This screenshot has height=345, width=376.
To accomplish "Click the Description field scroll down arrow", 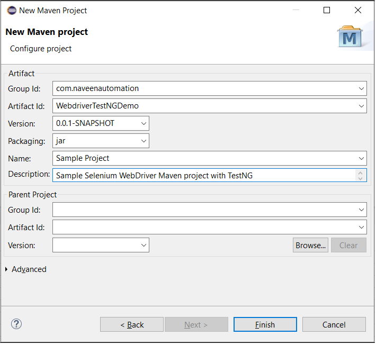I will click(x=360, y=178).
